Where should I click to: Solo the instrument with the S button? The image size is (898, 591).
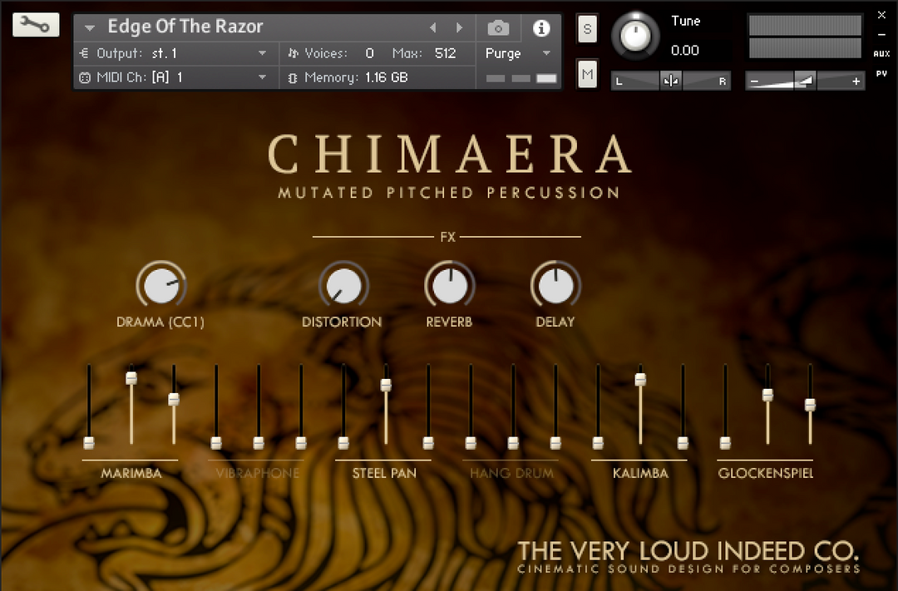pyautogui.click(x=587, y=28)
